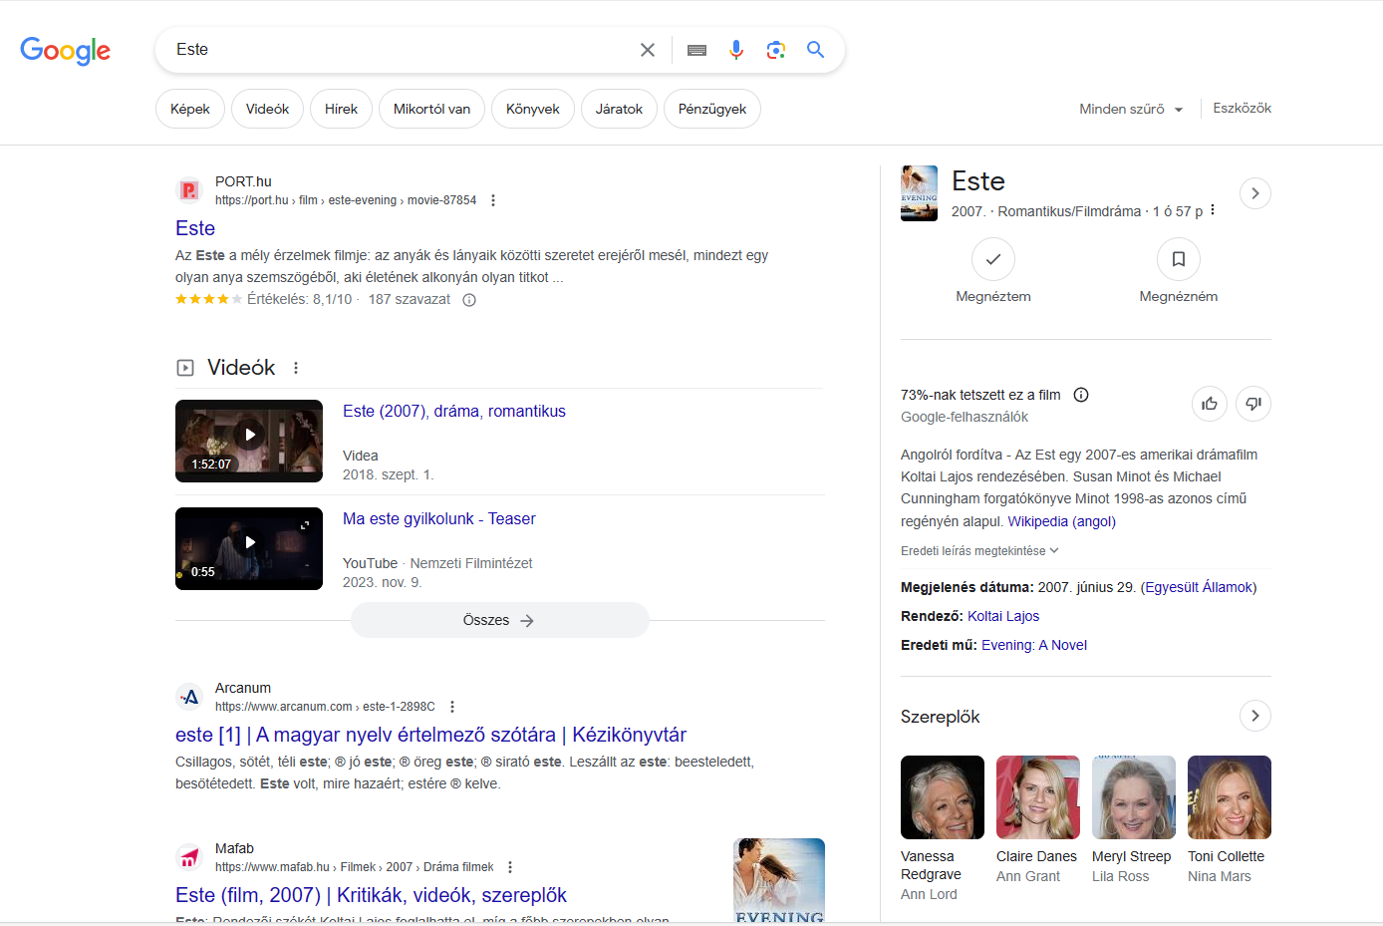1383x926 pixels.
Task: Select the Könyvek filter
Action: (x=533, y=109)
